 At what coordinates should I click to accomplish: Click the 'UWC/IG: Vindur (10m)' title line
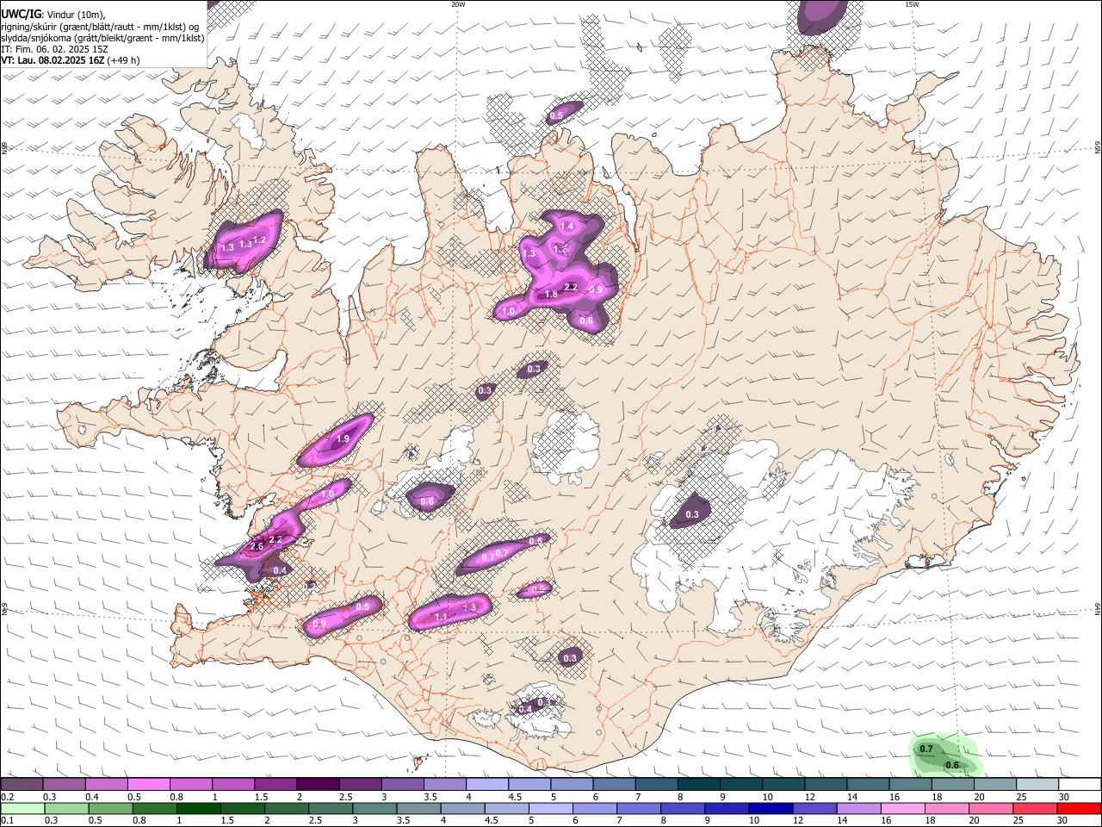[x=53, y=14]
